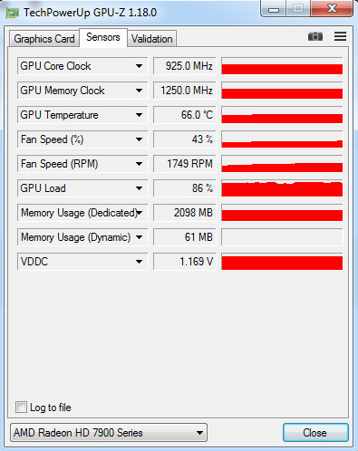Click the GPU-Z application icon in title bar
The image size is (358, 451).
[13, 13]
